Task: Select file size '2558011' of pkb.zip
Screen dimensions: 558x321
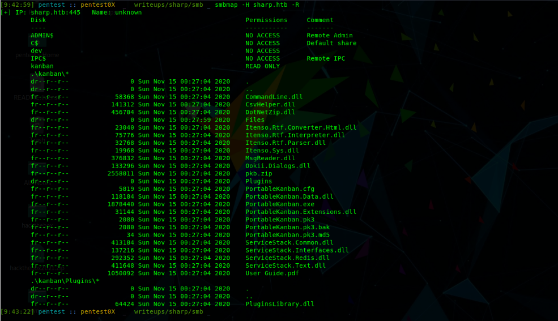Action: 121,173
